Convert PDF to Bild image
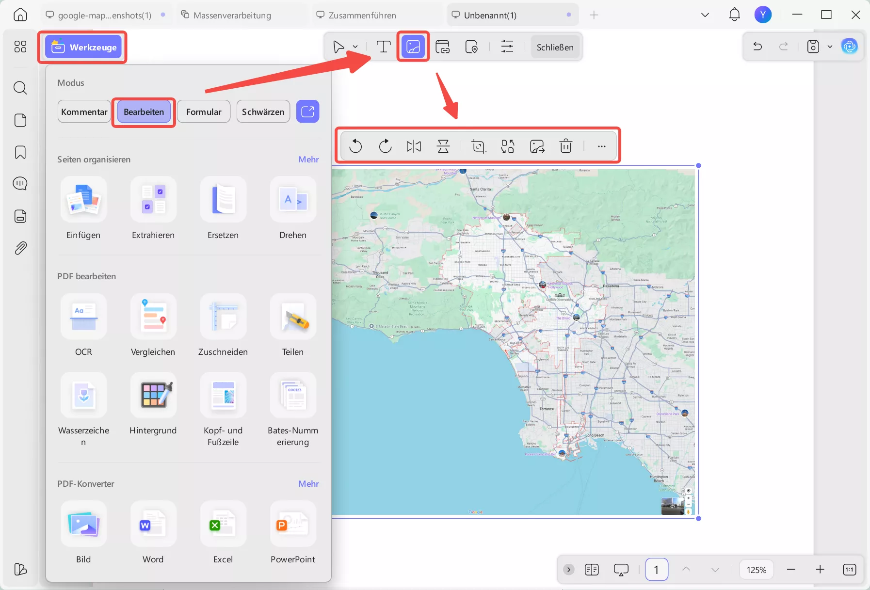The image size is (870, 590). pyautogui.click(x=83, y=533)
